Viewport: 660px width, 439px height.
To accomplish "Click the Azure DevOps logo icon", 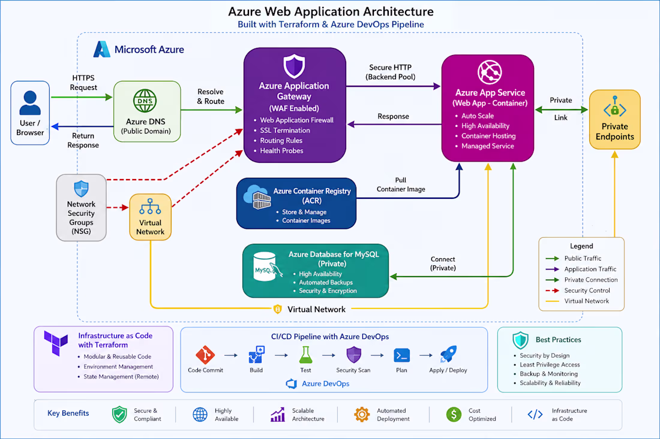I will pyautogui.click(x=291, y=383).
